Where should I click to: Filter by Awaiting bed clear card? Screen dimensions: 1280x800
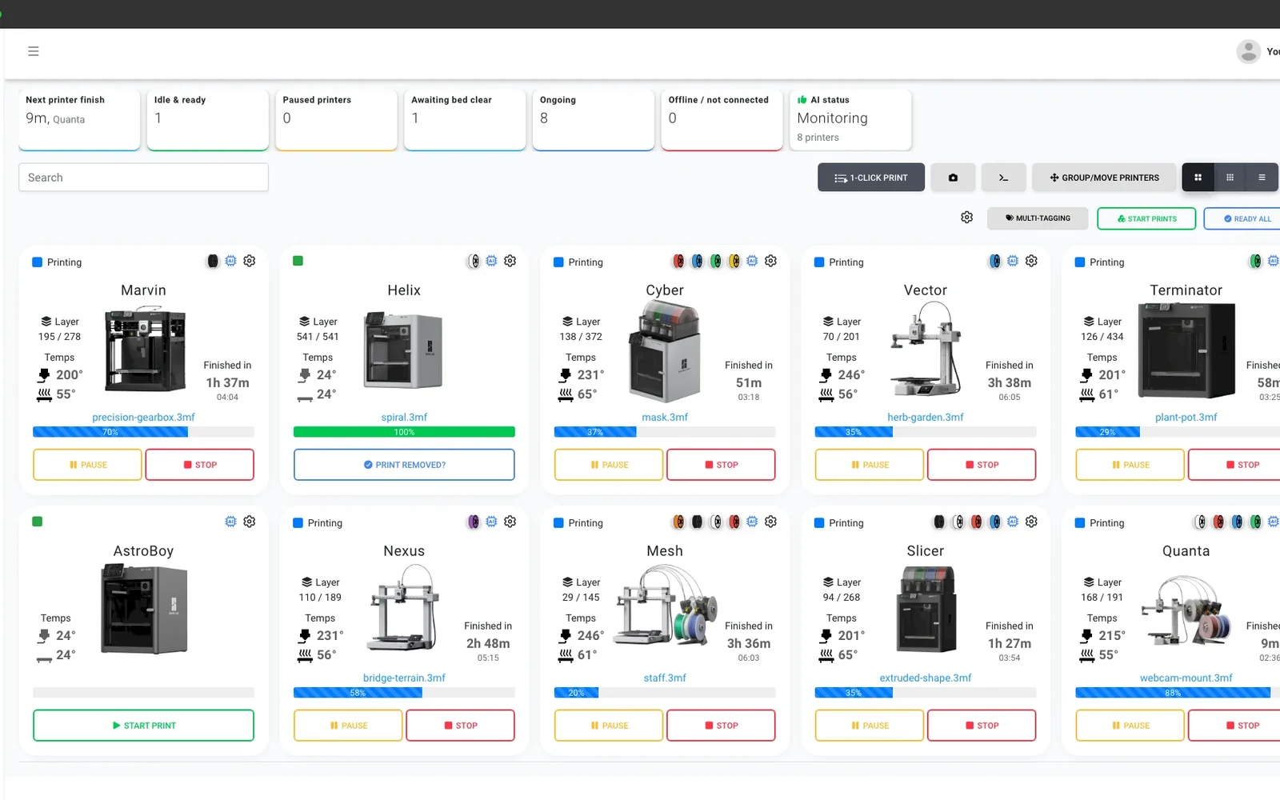point(465,119)
